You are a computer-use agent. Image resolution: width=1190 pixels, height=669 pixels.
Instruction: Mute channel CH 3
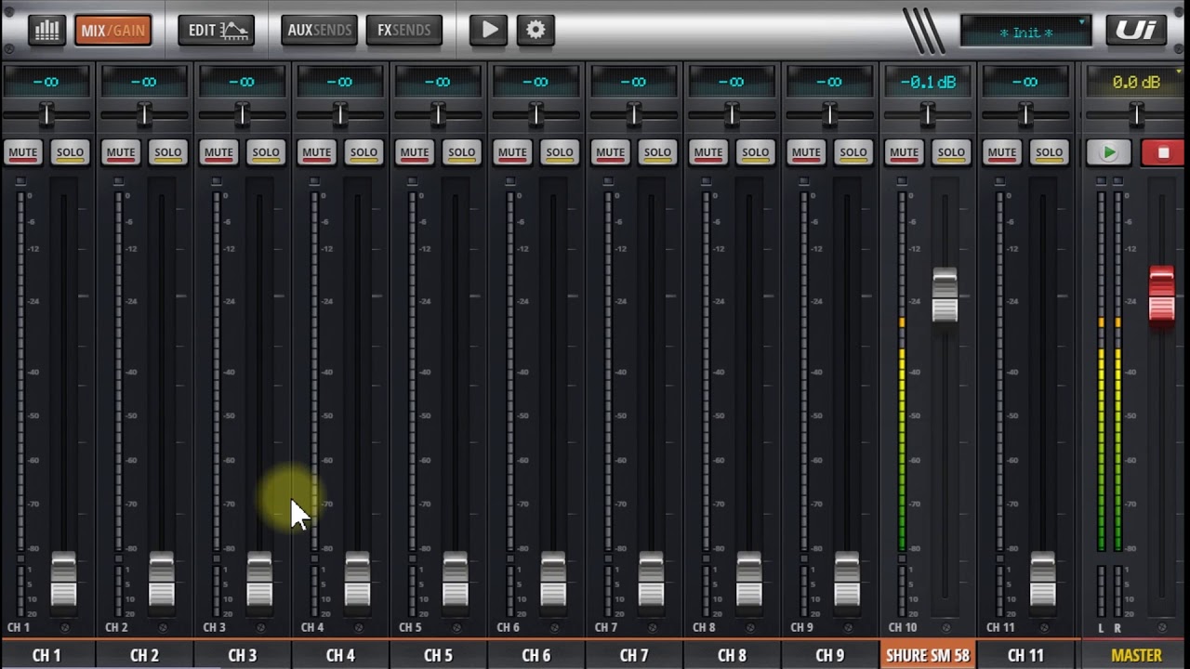(x=218, y=152)
